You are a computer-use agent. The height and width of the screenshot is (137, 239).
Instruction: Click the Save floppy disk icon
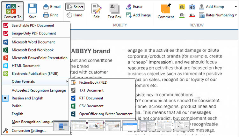pyautogui.click(x=33, y=9)
